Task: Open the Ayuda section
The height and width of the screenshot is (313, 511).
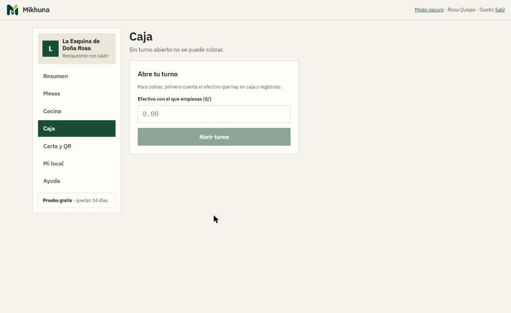Action: pos(77,181)
